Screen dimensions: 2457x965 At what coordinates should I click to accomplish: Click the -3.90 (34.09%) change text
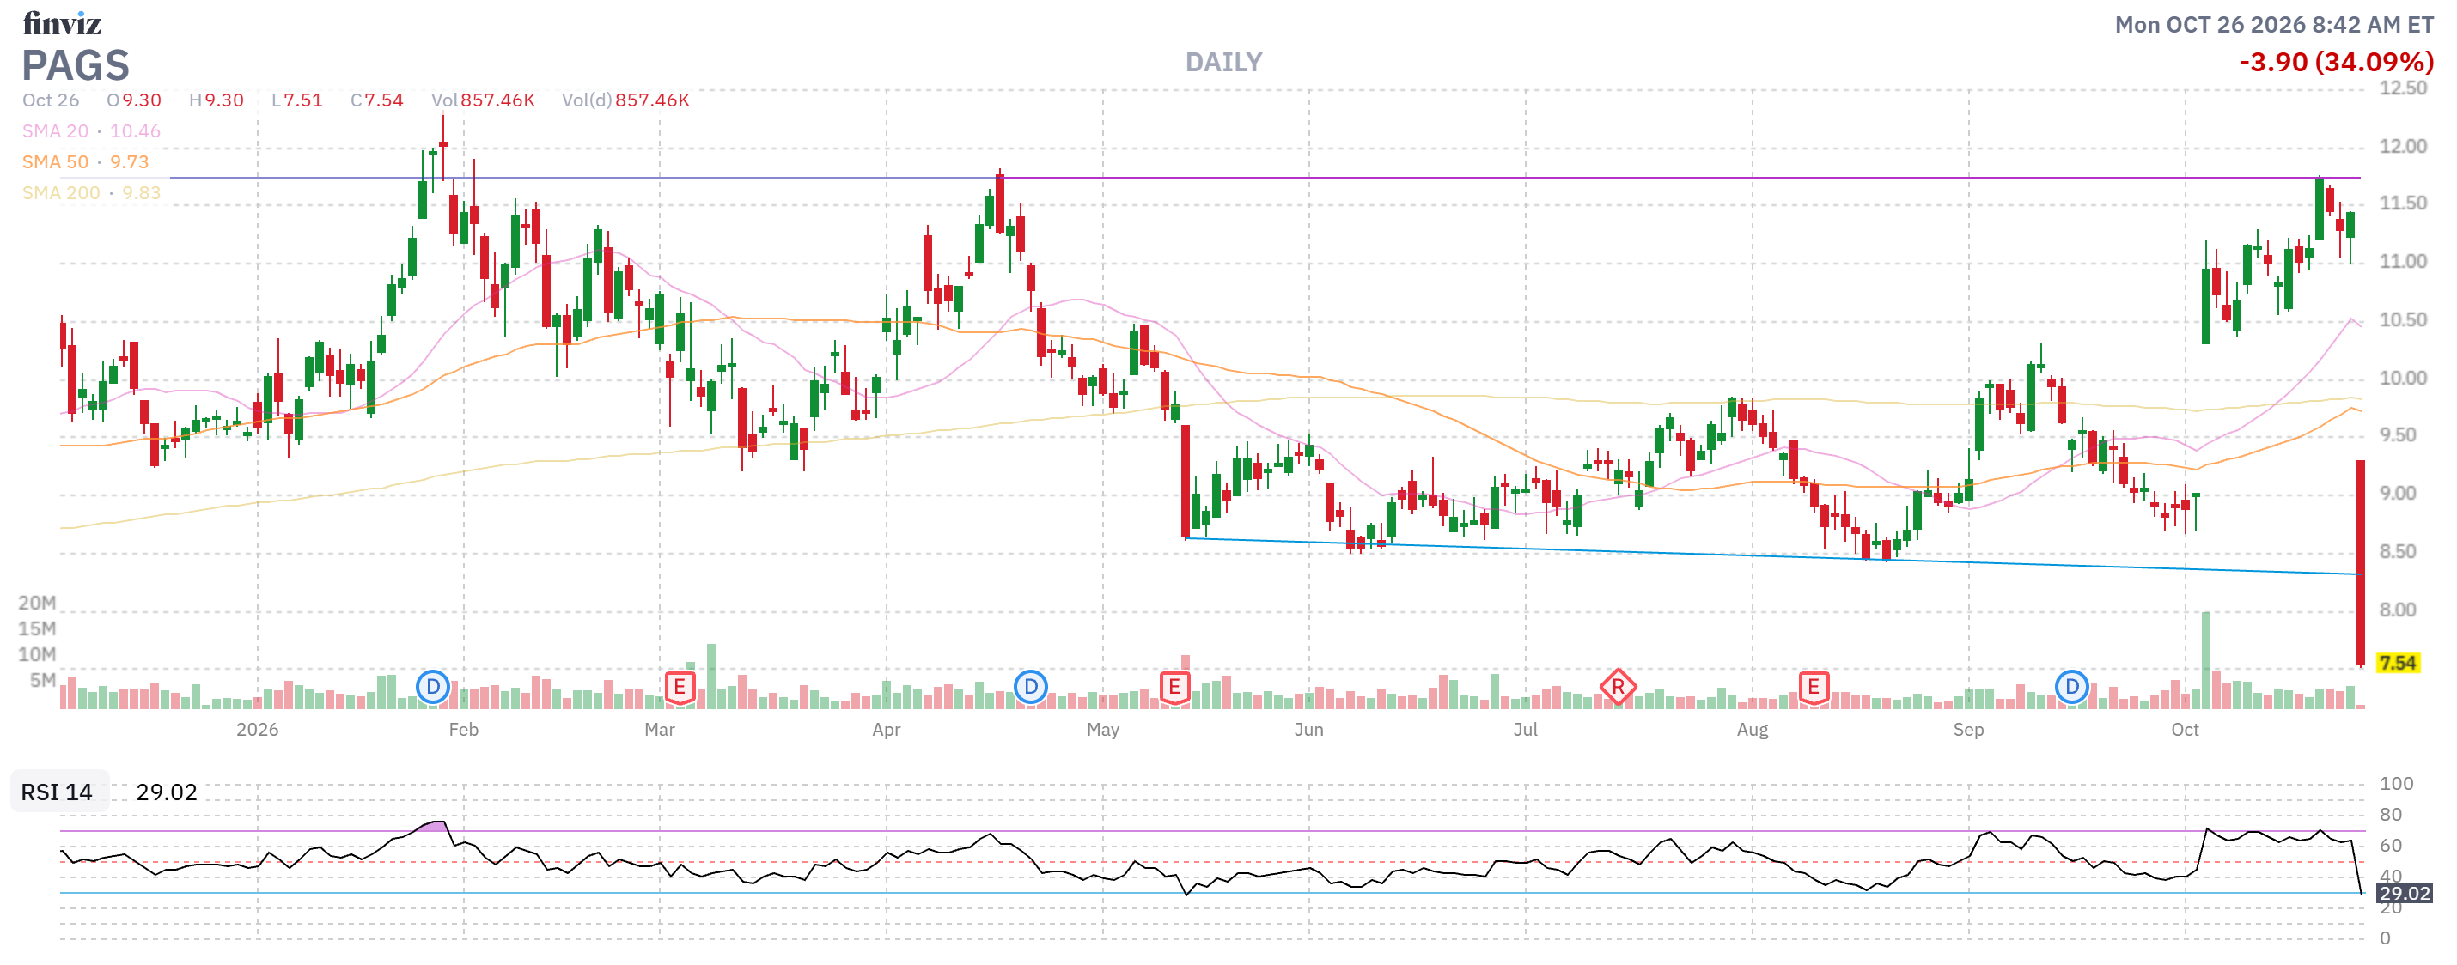pyautogui.click(x=2336, y=62)
